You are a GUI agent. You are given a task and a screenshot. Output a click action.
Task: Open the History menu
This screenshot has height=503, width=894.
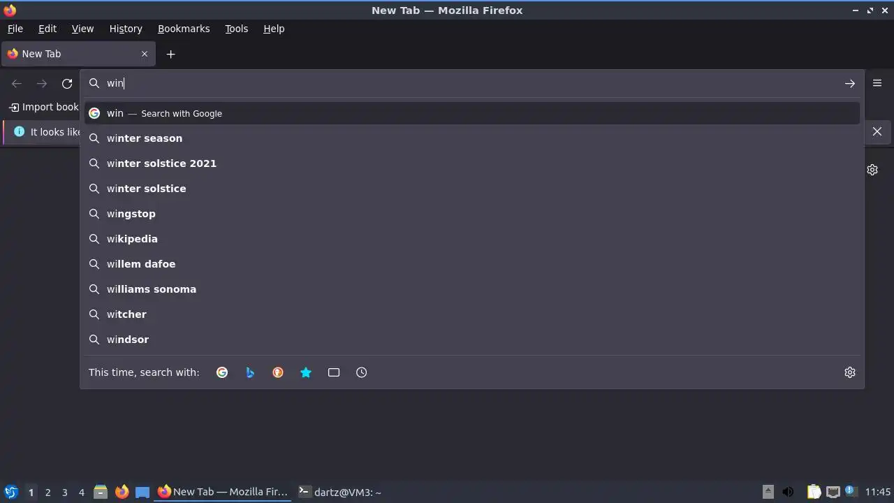[x=126, y=29]
